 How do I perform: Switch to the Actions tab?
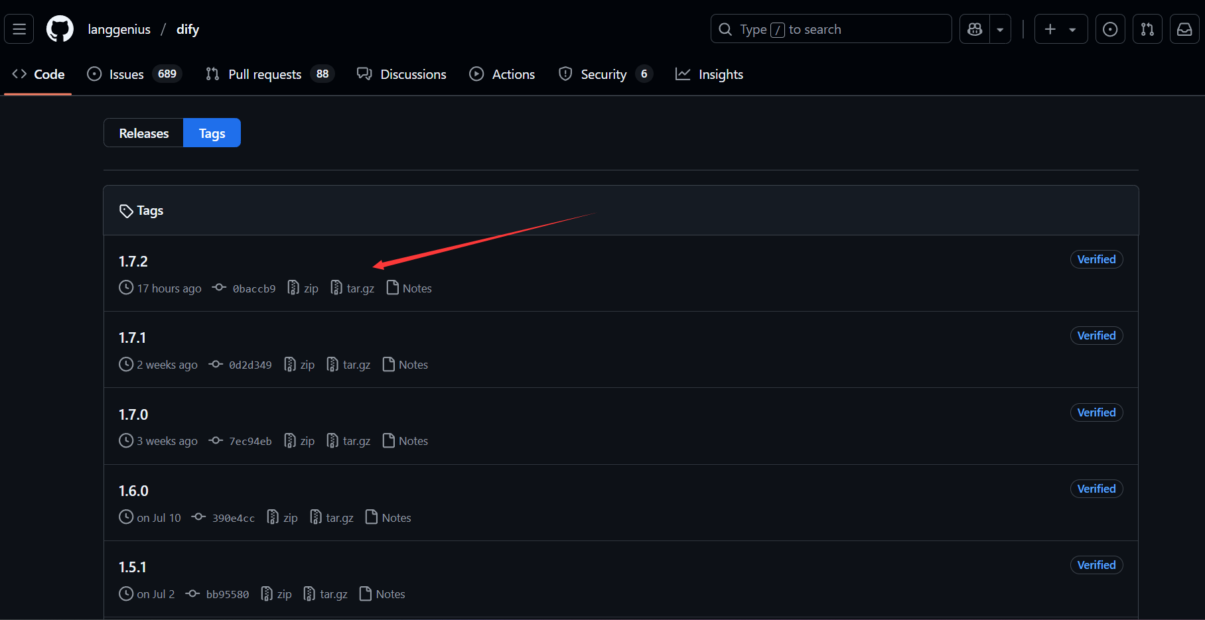[502, 74]
